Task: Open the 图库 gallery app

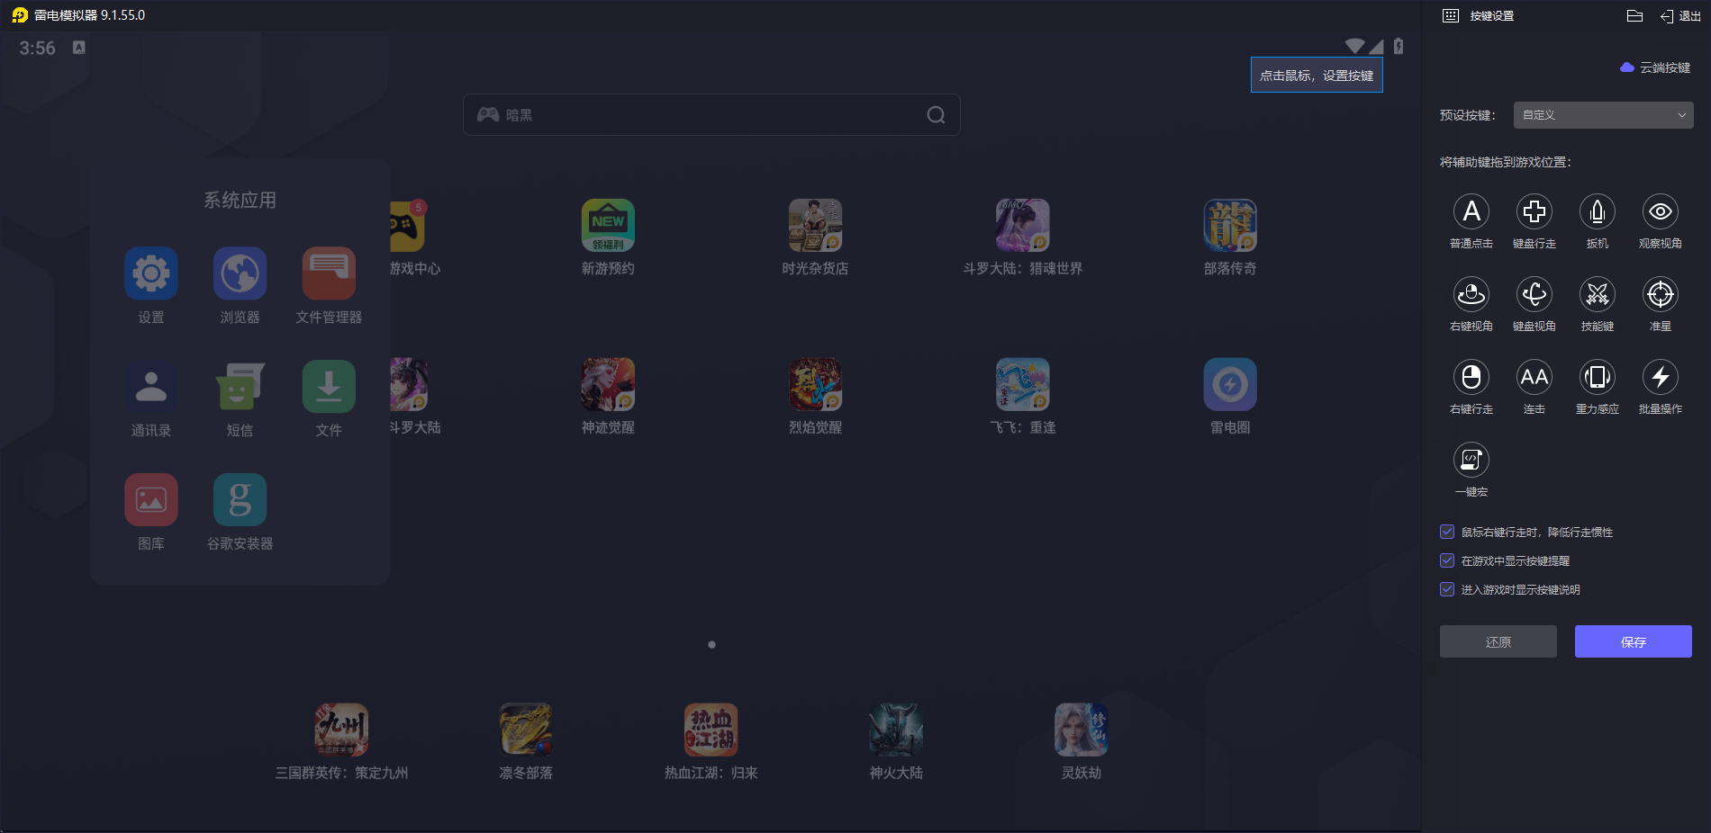Action: 151,500
